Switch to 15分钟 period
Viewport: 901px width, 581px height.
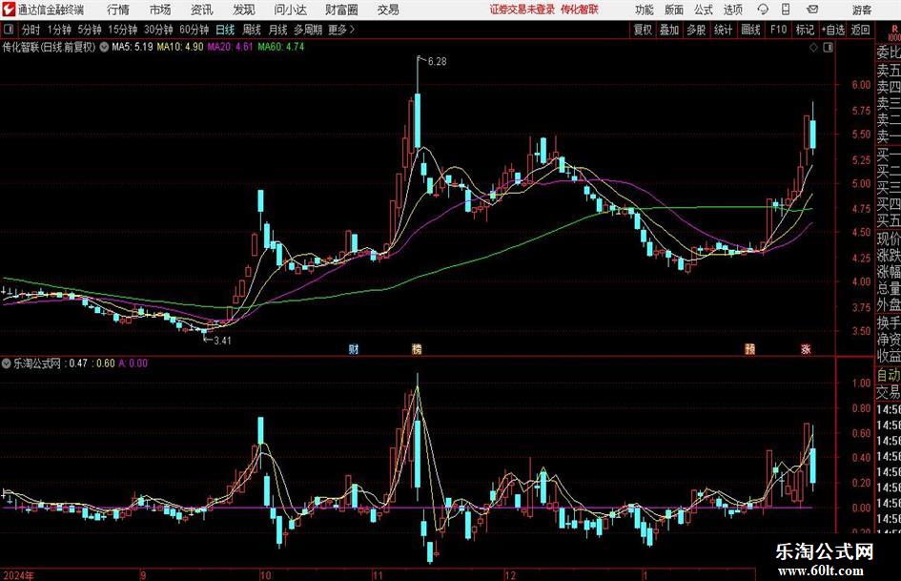pos(123,30)
